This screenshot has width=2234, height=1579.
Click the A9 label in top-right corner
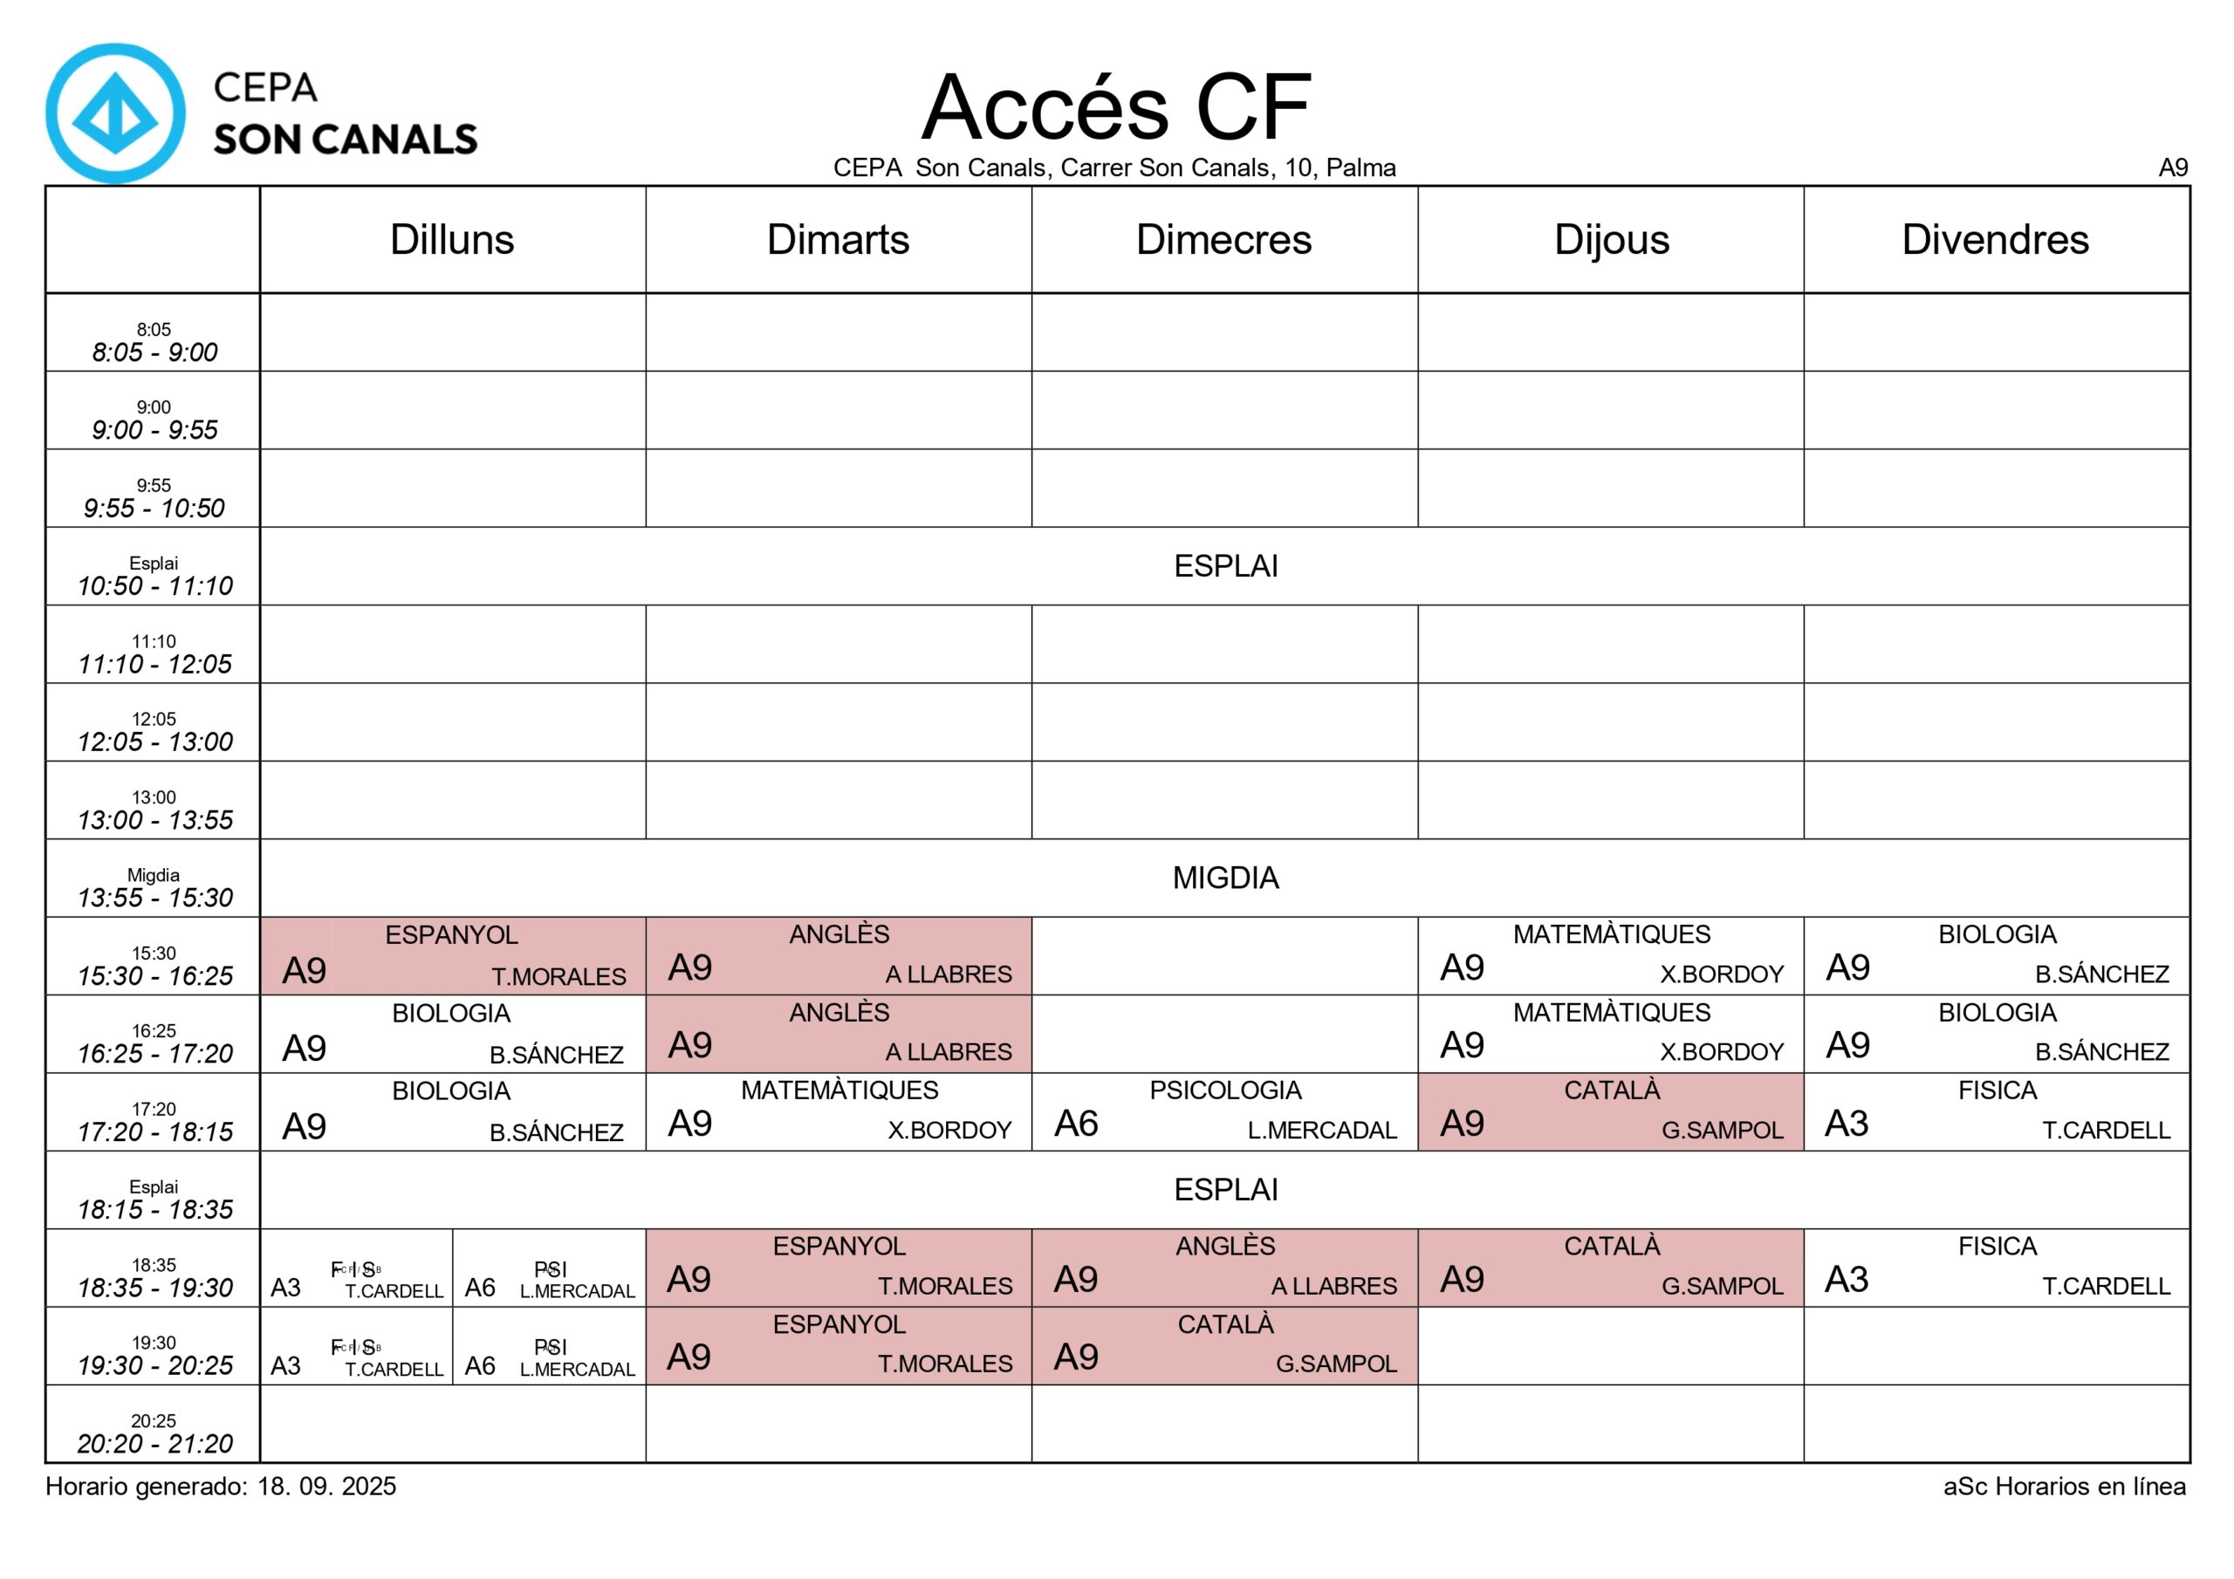click(x=2173, y=167)
